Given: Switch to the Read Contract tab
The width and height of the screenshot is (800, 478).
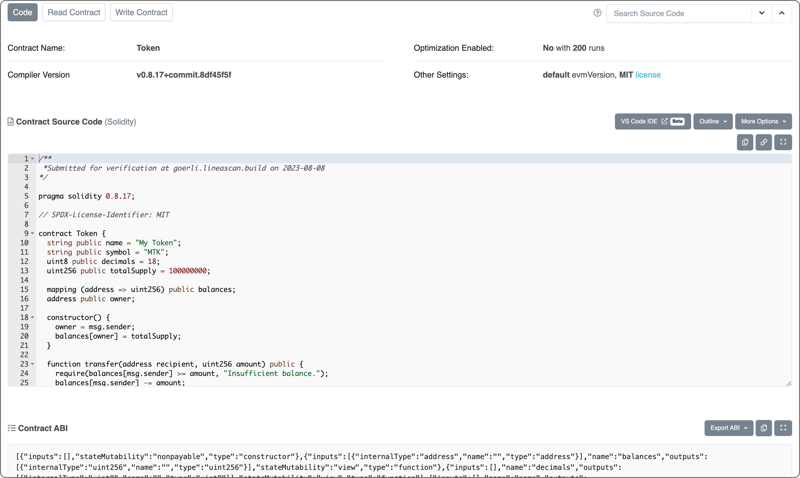Looking at the screenshot, I should [74, 12].
